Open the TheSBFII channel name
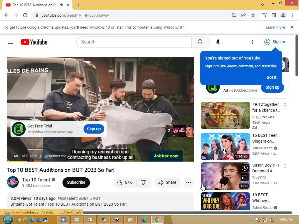299x224 pixels. (x=259, y=178)
